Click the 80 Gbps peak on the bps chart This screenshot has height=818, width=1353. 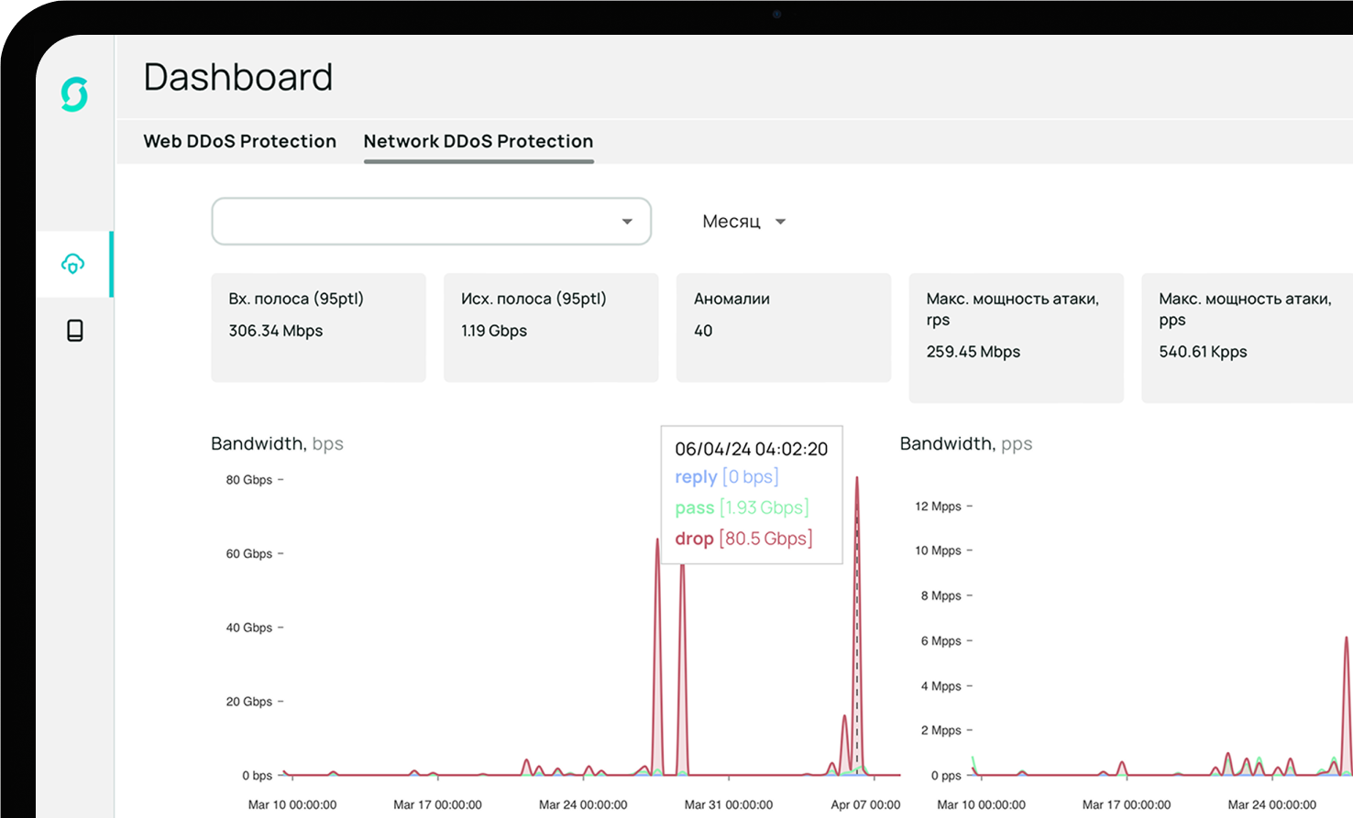[857, 479]
